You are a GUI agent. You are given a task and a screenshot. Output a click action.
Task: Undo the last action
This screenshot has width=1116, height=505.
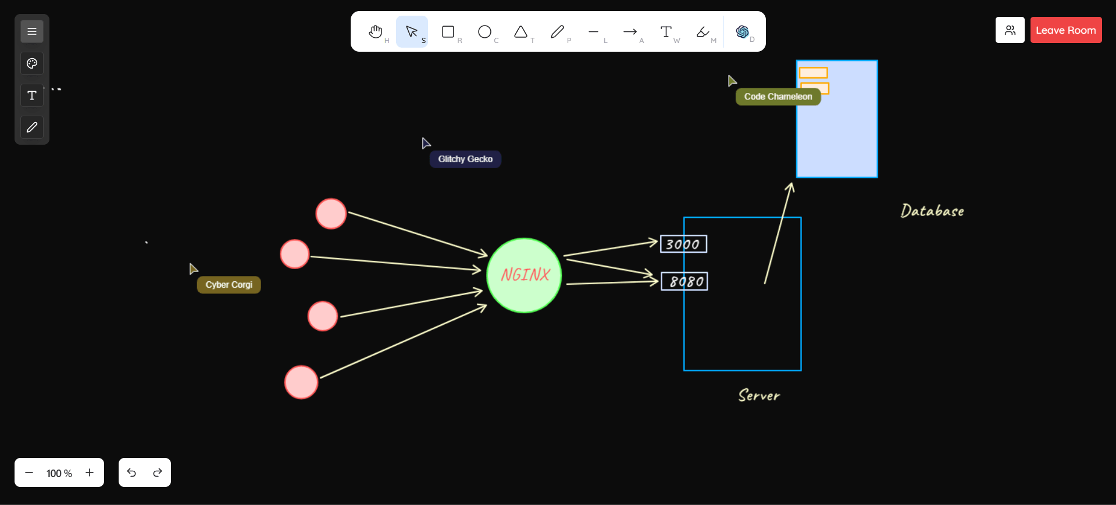[132, 473]
